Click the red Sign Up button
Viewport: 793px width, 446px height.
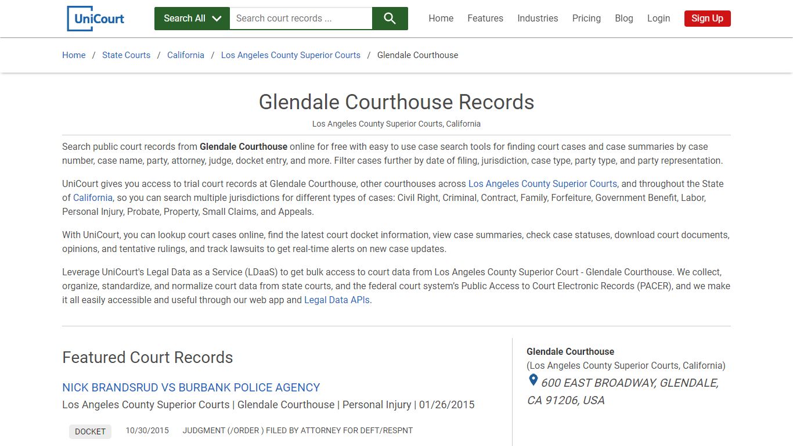point(707,19)
